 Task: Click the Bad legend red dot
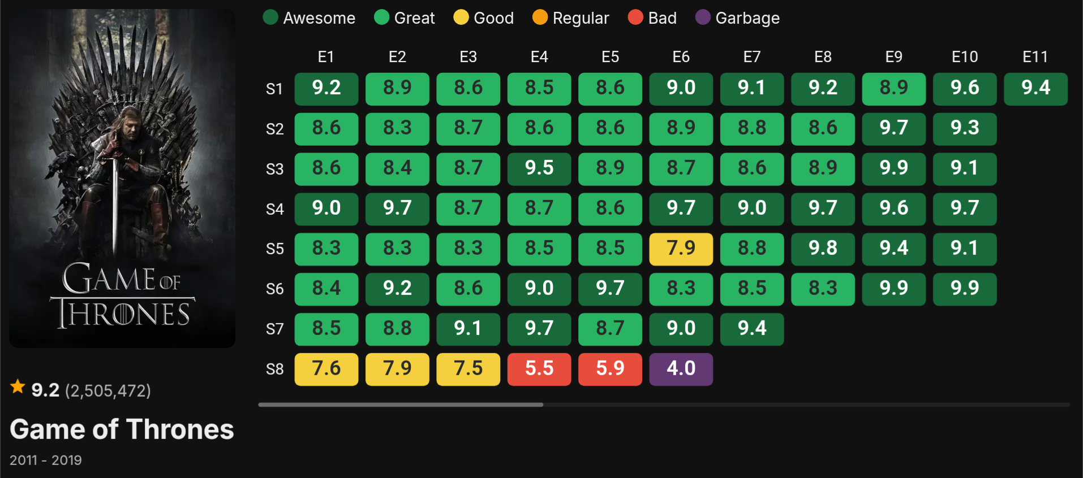pos(635,18)
